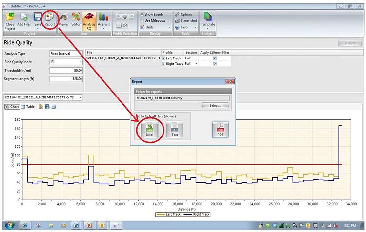Screen dimensions: 366x232
Task: Open the Report tool in ribbon
Action: (50, 19)
